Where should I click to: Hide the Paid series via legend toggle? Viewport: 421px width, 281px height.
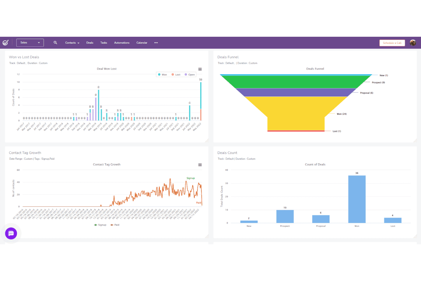[x=115, y=225]
